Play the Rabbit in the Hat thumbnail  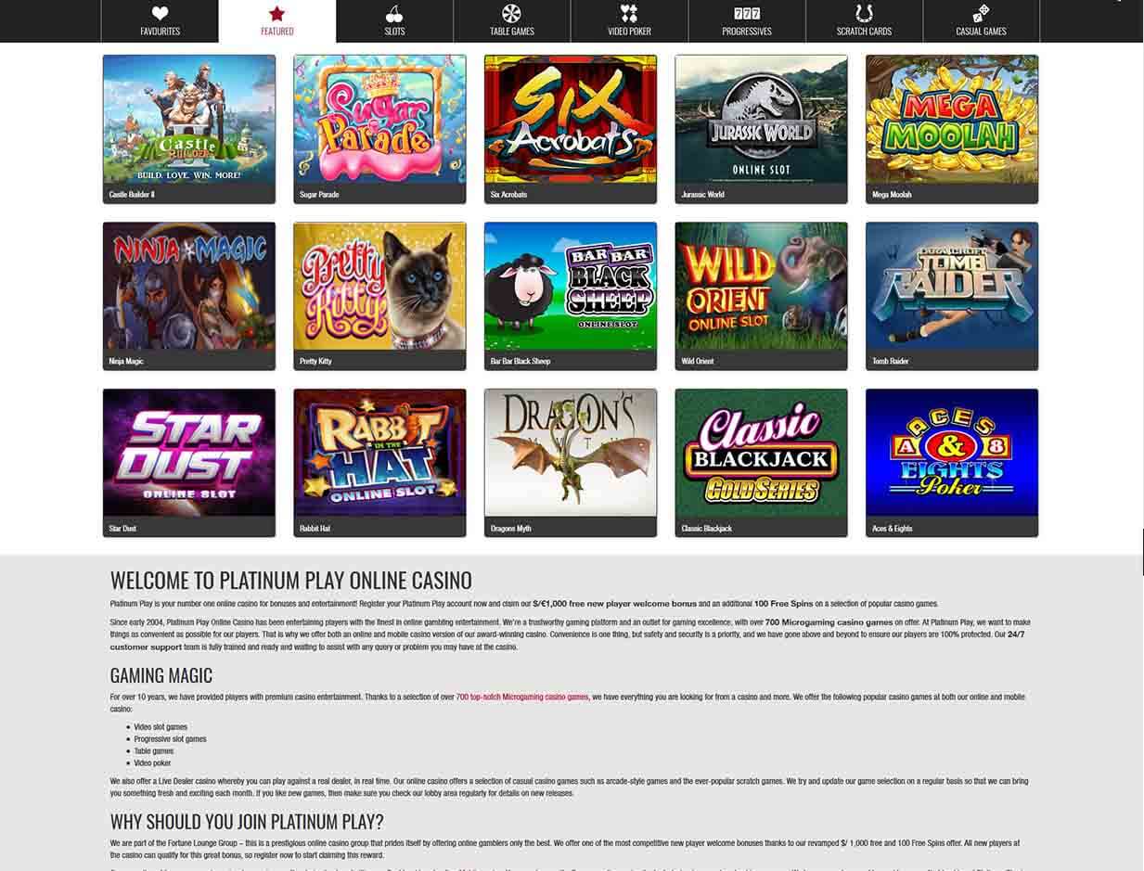tap(379, 454)
